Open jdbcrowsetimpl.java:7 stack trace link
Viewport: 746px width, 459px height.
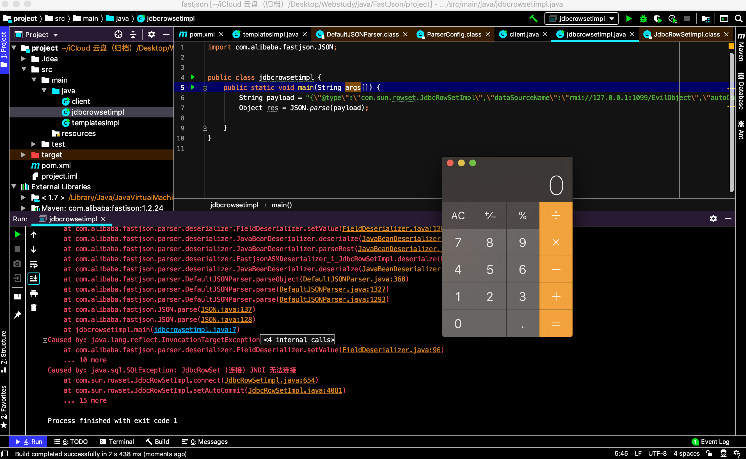(x=195, y=330)
